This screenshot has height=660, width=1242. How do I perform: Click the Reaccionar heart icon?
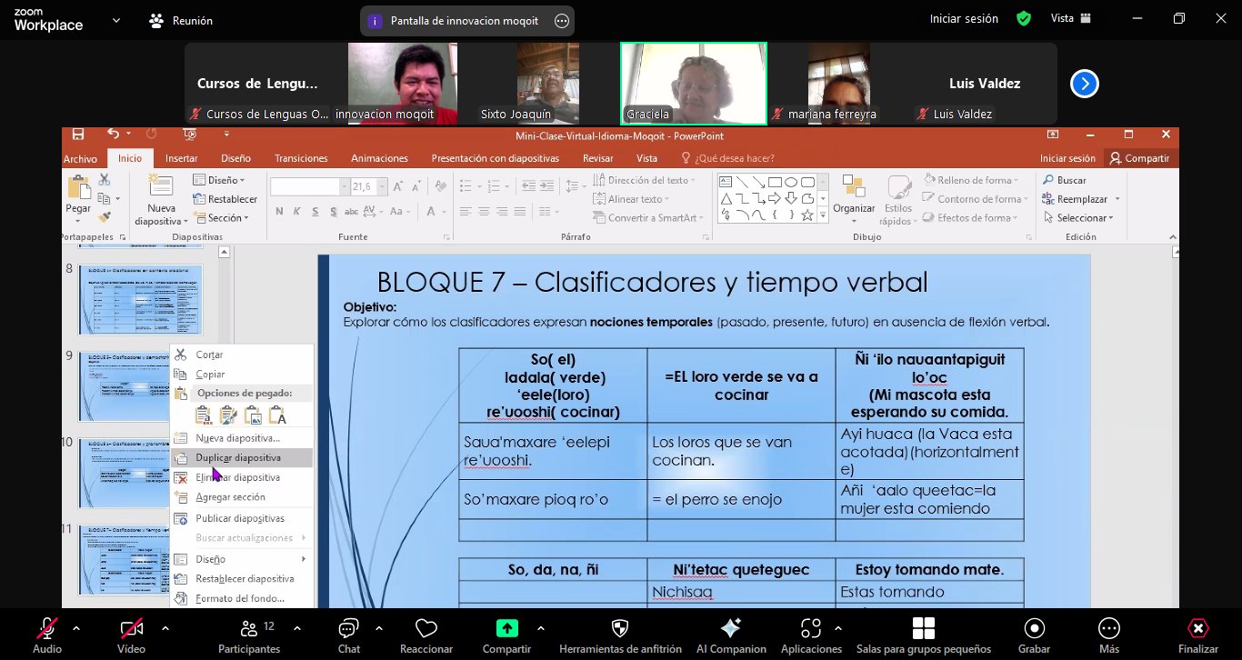click(x=426, y=629)
